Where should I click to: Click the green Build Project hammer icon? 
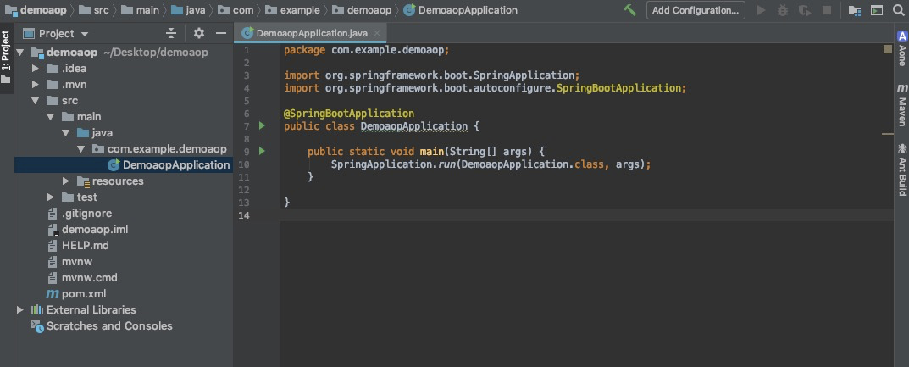[x=629, y=10]
